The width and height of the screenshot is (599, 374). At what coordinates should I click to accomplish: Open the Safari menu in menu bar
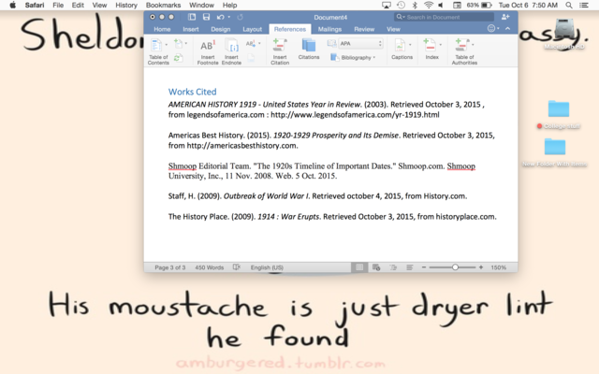[x=35, y=6]
